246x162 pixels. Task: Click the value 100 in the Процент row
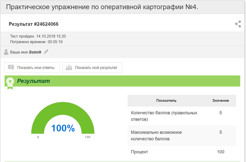point(221,152)
